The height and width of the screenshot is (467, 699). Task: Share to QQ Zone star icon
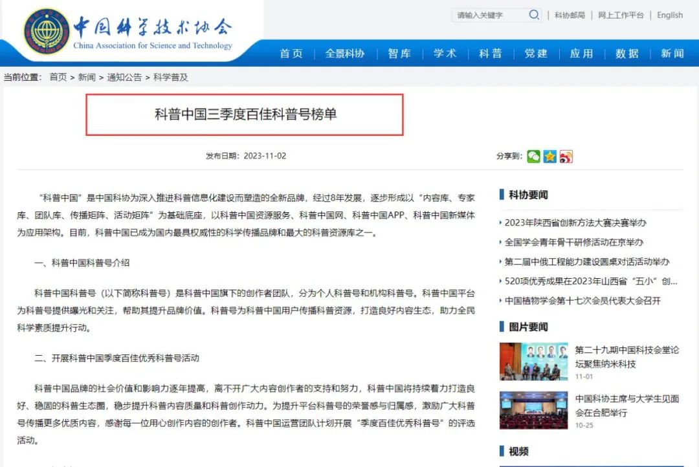[549, 157]
